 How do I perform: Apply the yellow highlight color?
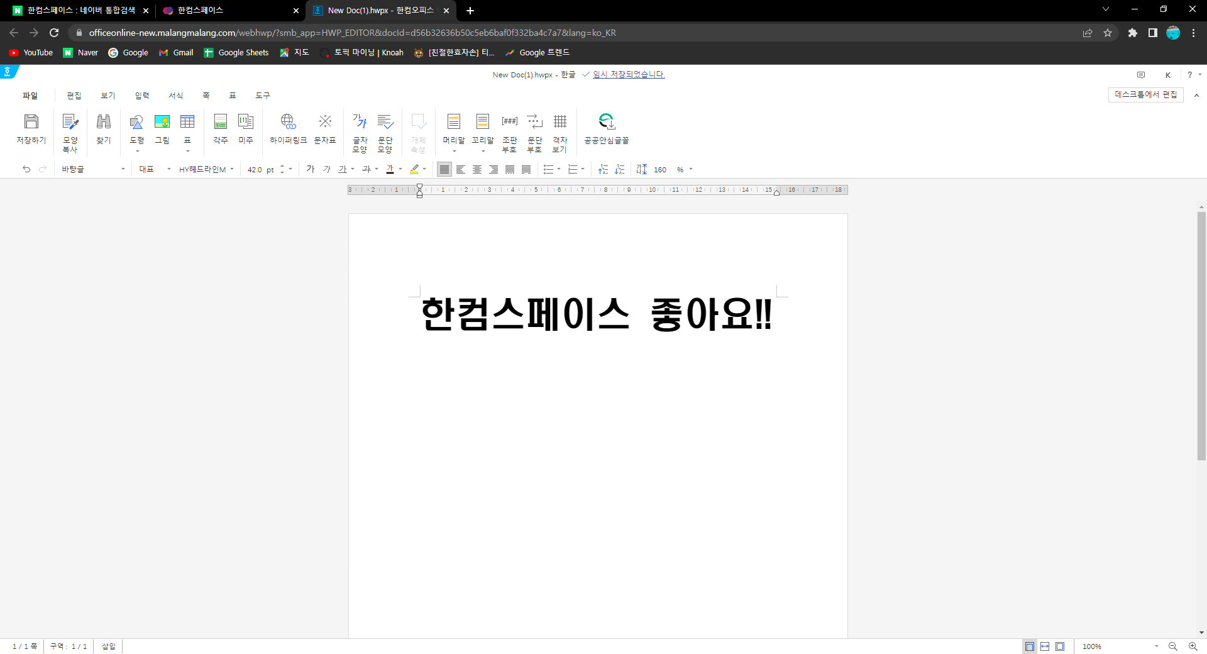pos(414,169)
